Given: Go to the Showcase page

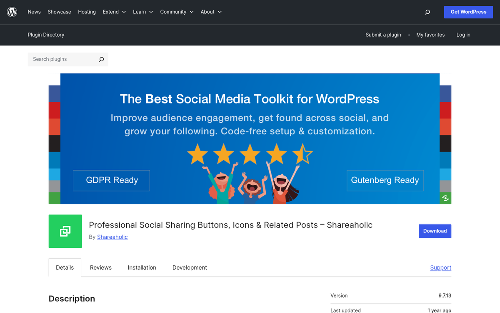Looking at the screenshot, I should click(59, 12).
